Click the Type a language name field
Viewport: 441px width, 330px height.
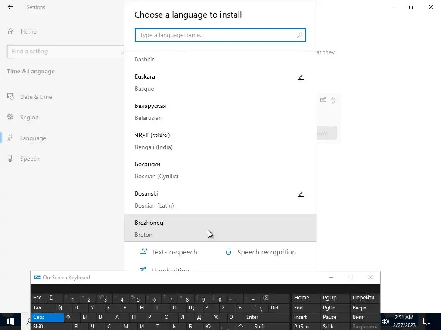click(220, 35)
